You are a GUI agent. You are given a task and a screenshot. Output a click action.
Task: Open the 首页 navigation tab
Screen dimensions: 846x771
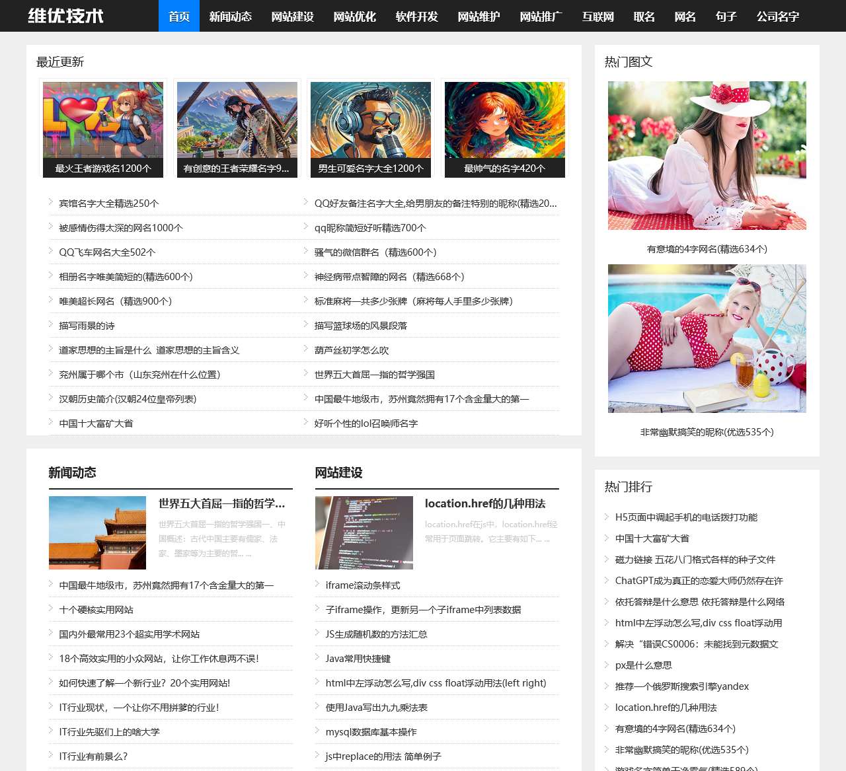coord(179,16)
